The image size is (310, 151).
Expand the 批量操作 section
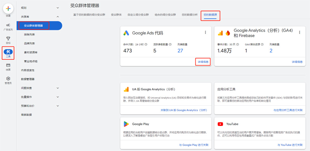pyautogui.click(x=58, y=97)
